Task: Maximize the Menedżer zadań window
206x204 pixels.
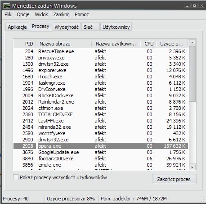Action: [x=194, y=6]
